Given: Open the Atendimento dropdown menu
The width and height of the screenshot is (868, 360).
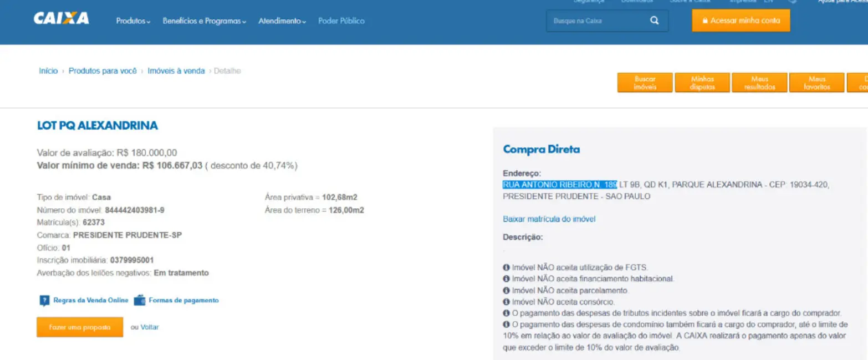Looking at the screenshot, I should [x=282, y=21].
